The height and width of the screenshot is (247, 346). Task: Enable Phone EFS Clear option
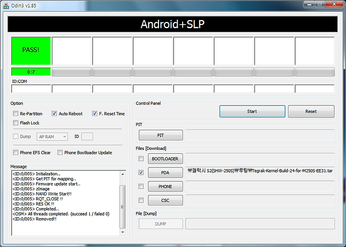click(x=16, y=152)
